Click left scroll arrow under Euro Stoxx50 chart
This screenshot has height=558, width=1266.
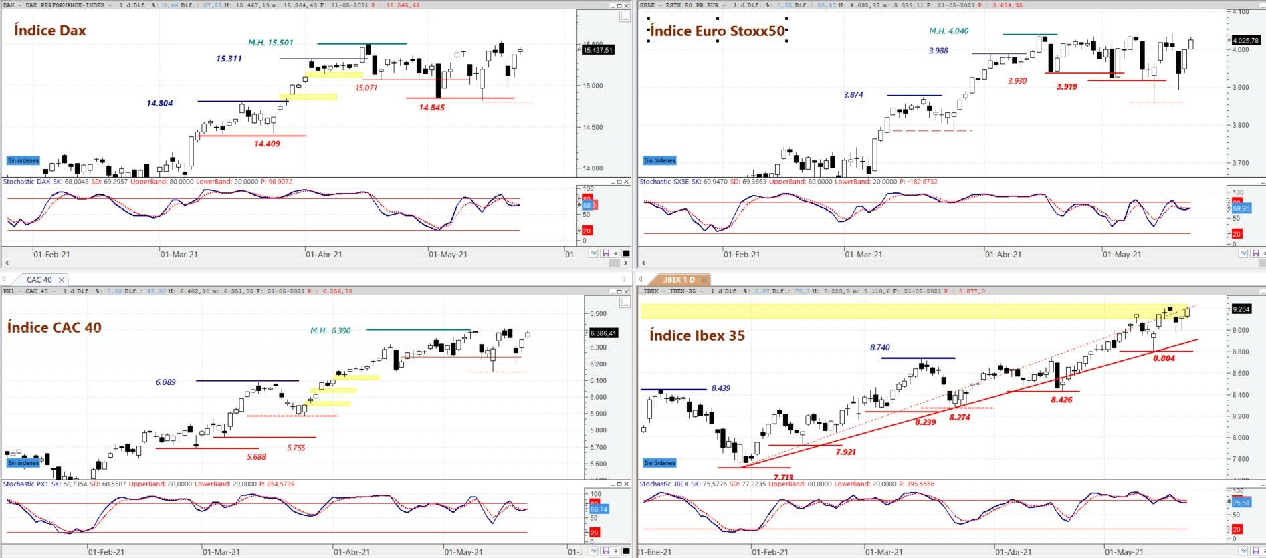[x=643, y=263]
